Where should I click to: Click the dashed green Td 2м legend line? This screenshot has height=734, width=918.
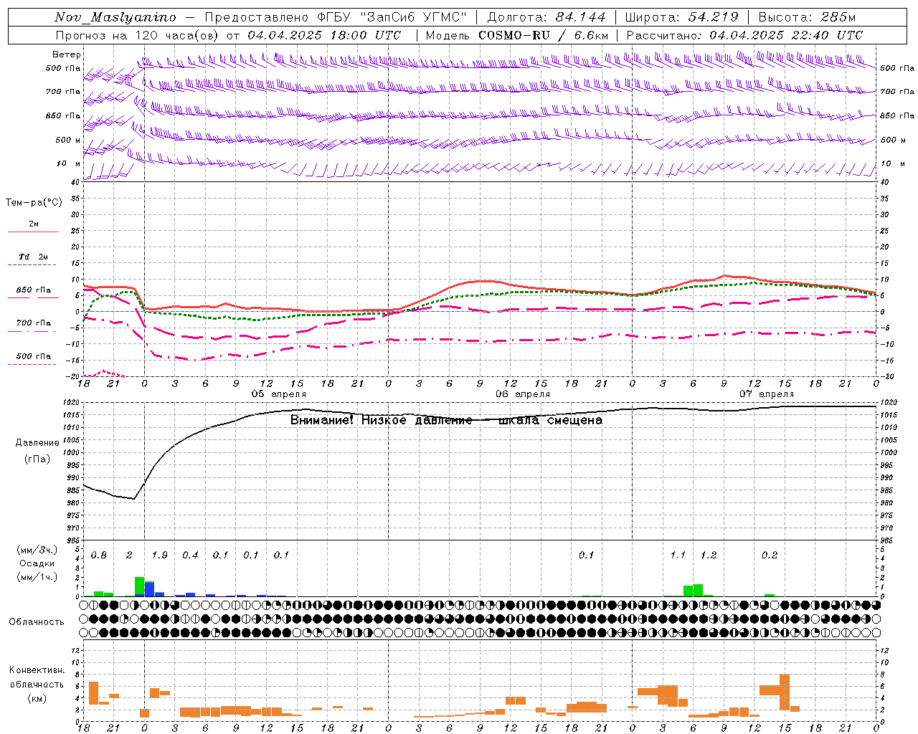(32, 265)
